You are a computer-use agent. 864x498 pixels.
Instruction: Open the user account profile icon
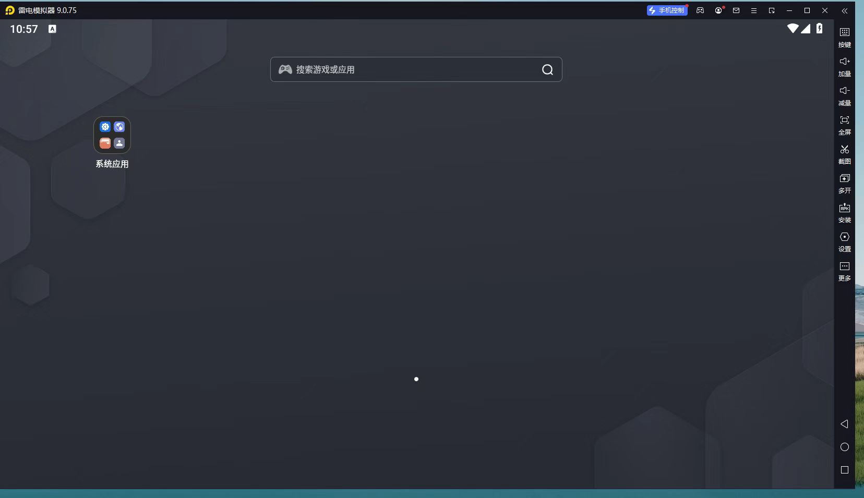(718, 10)
